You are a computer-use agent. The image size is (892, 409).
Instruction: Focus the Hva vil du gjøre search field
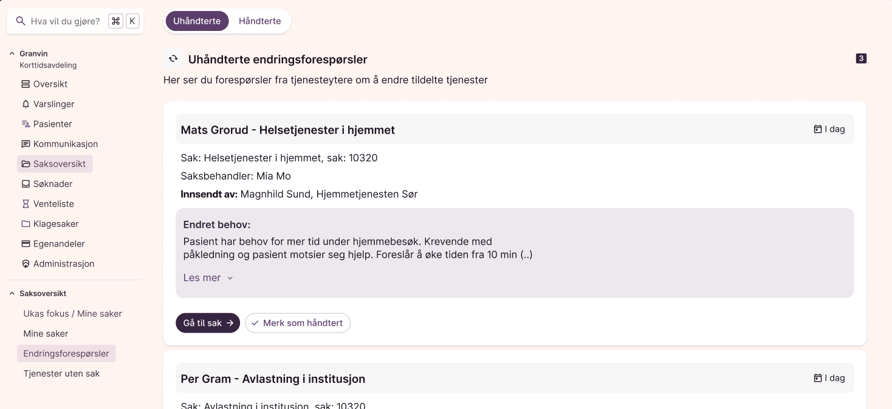[65, 21]
